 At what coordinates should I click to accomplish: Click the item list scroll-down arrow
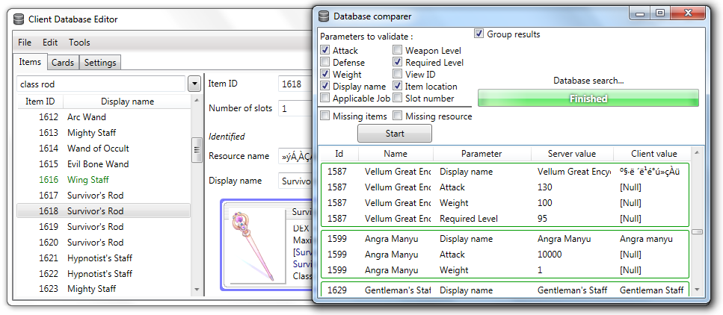(197, 289)
